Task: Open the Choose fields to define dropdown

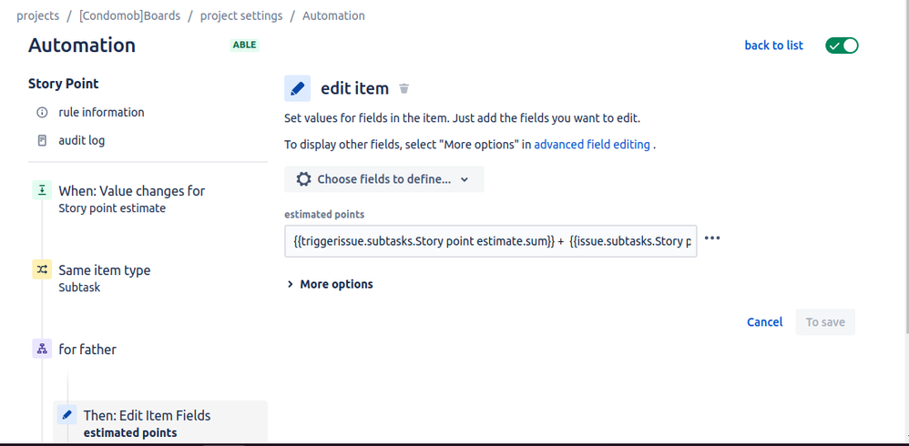Action: tap(383, 179)
